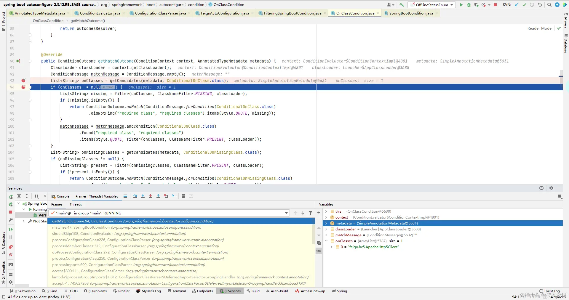Click the camera thread dump icon
The width and height of the screenshot is (569, 300).
click(x=11, y=264)
